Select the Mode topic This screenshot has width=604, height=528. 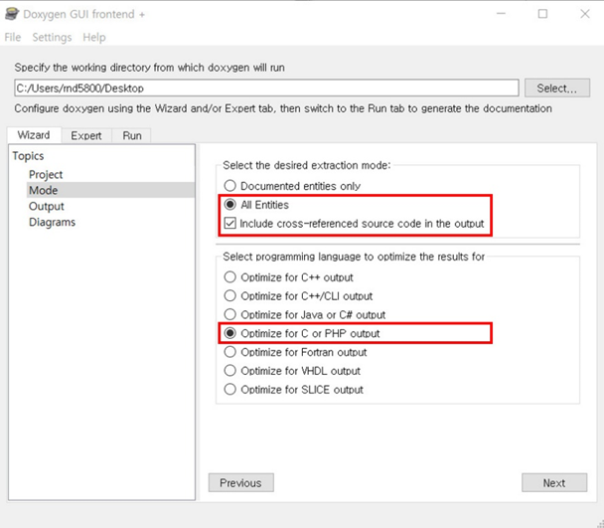110,190
